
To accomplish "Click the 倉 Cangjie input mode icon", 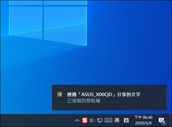I will (126, 120).
